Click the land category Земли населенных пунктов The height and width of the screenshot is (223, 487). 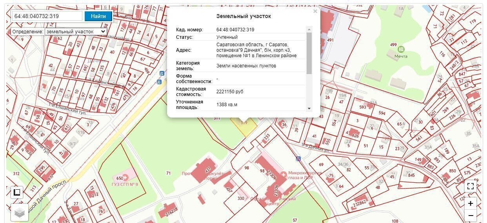coord(246,66)
